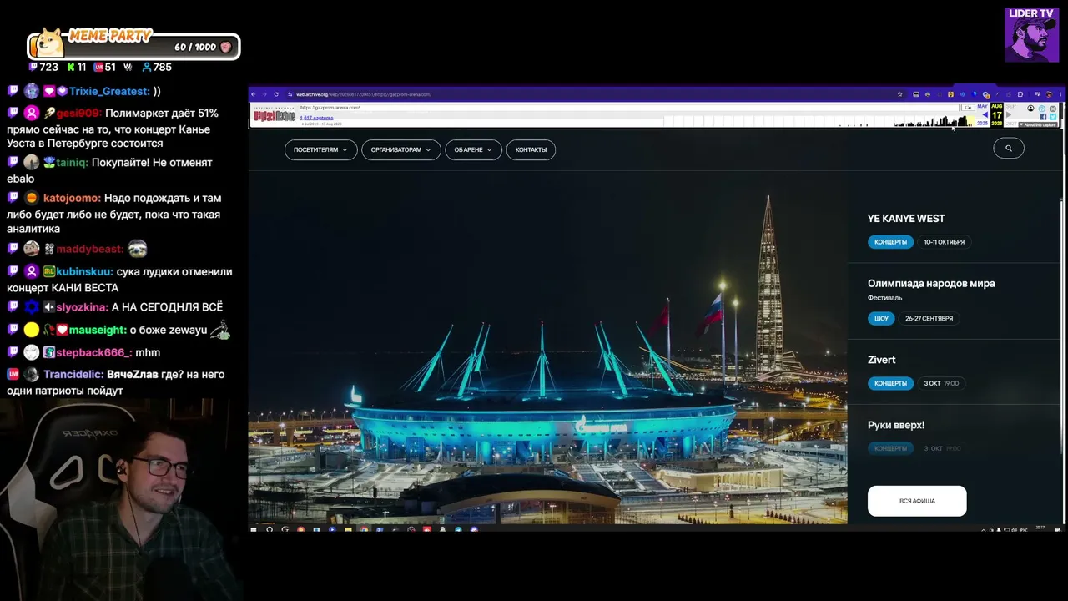Click username slyozkina in chat
Viewport: 1068px width, 601px height.
82,307
